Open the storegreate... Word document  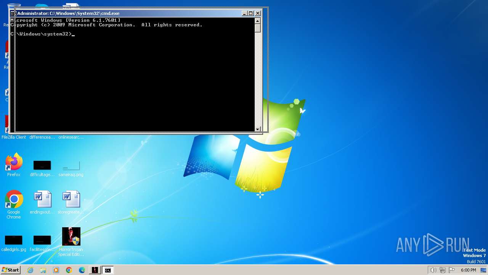(x=71, y=202)
